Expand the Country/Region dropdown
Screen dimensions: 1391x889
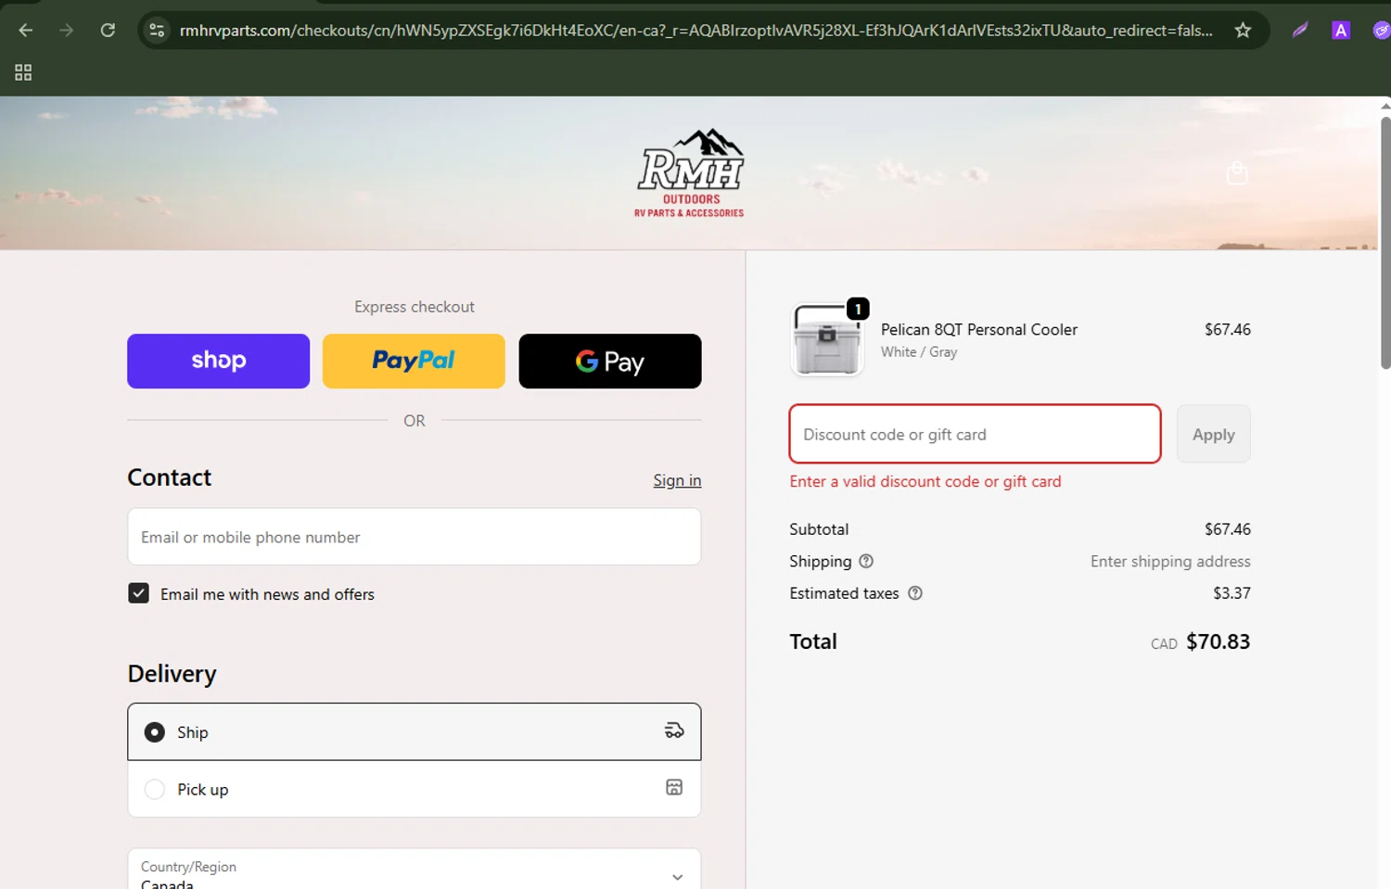click(x=414, y=870)
